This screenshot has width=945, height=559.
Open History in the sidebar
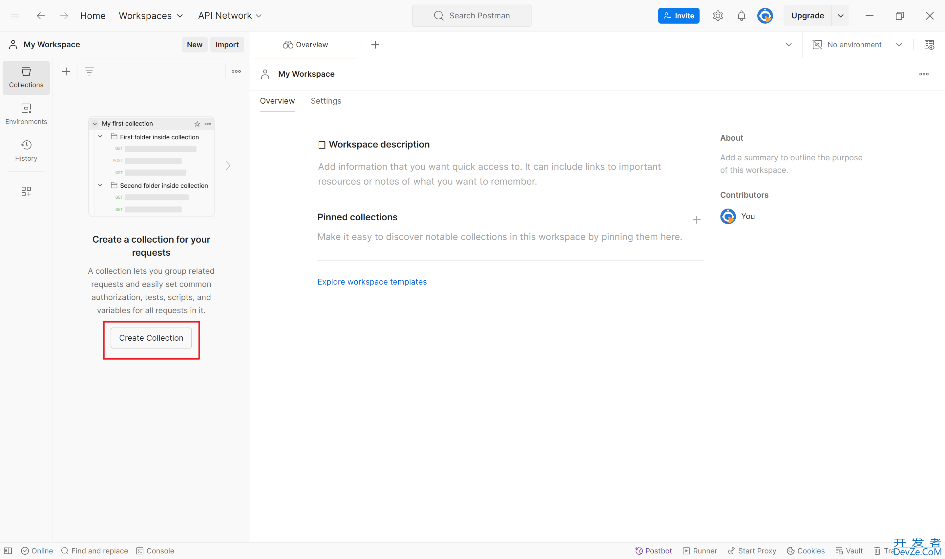point(26,151)
